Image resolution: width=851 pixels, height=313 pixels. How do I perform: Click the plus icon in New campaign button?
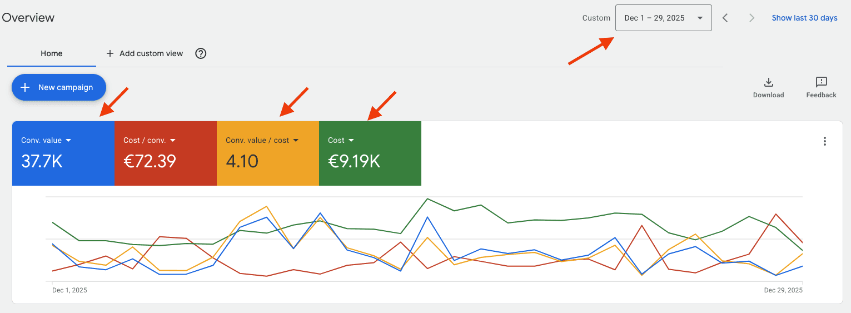(x=25, y=87)
